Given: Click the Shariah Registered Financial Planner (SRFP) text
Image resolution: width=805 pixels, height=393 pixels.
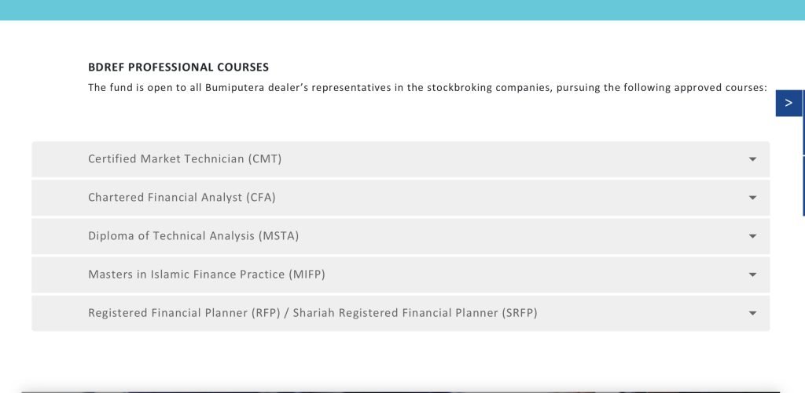Looking at the screenshot, I should [415, 313].
